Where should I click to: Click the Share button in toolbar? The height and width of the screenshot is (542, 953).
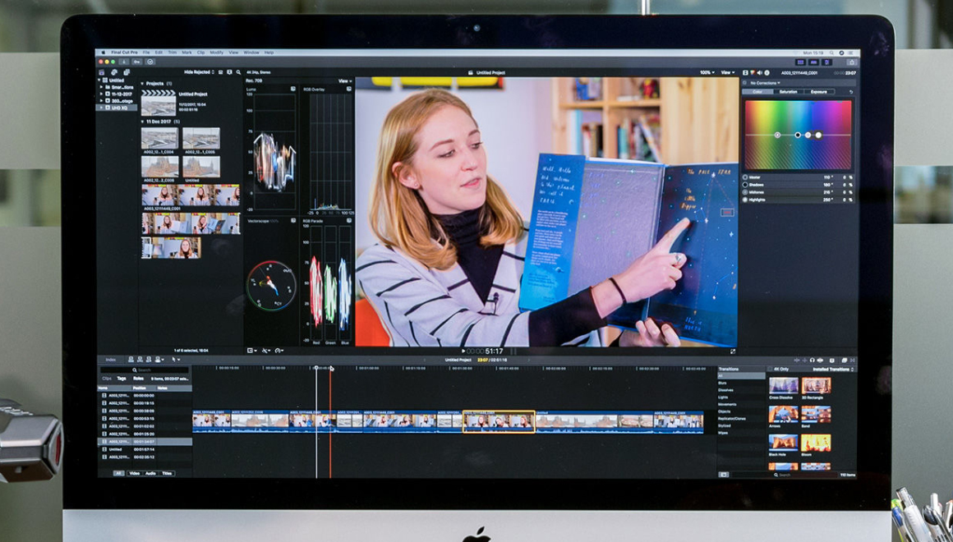(x=851, y=62)
